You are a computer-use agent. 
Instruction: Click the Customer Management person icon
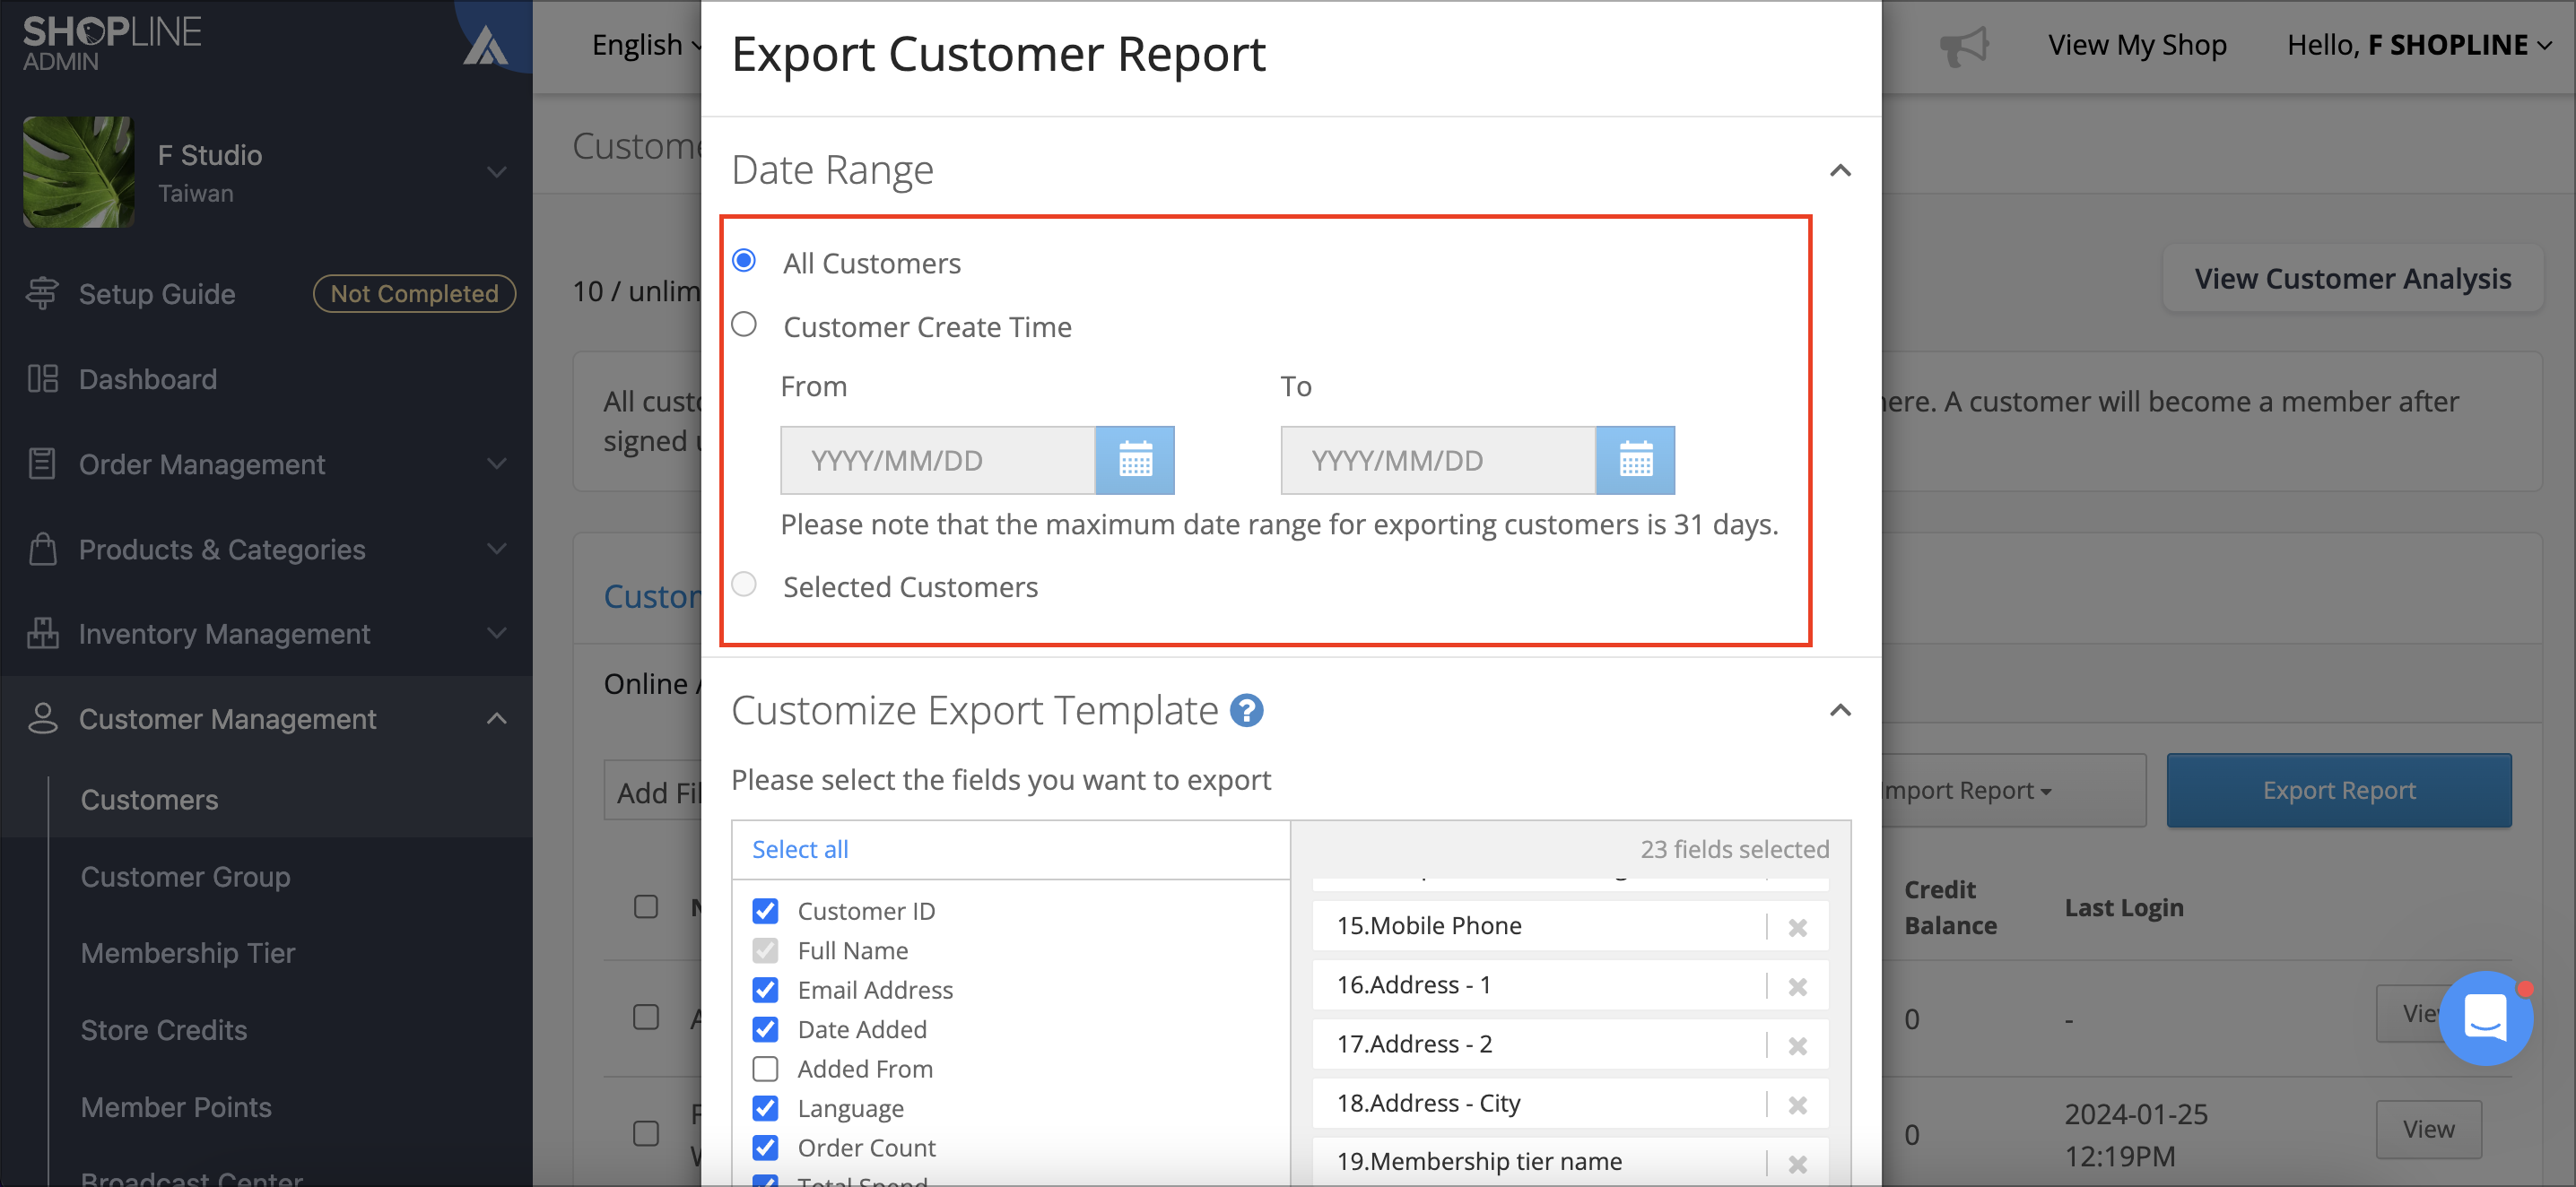[42, 718]
